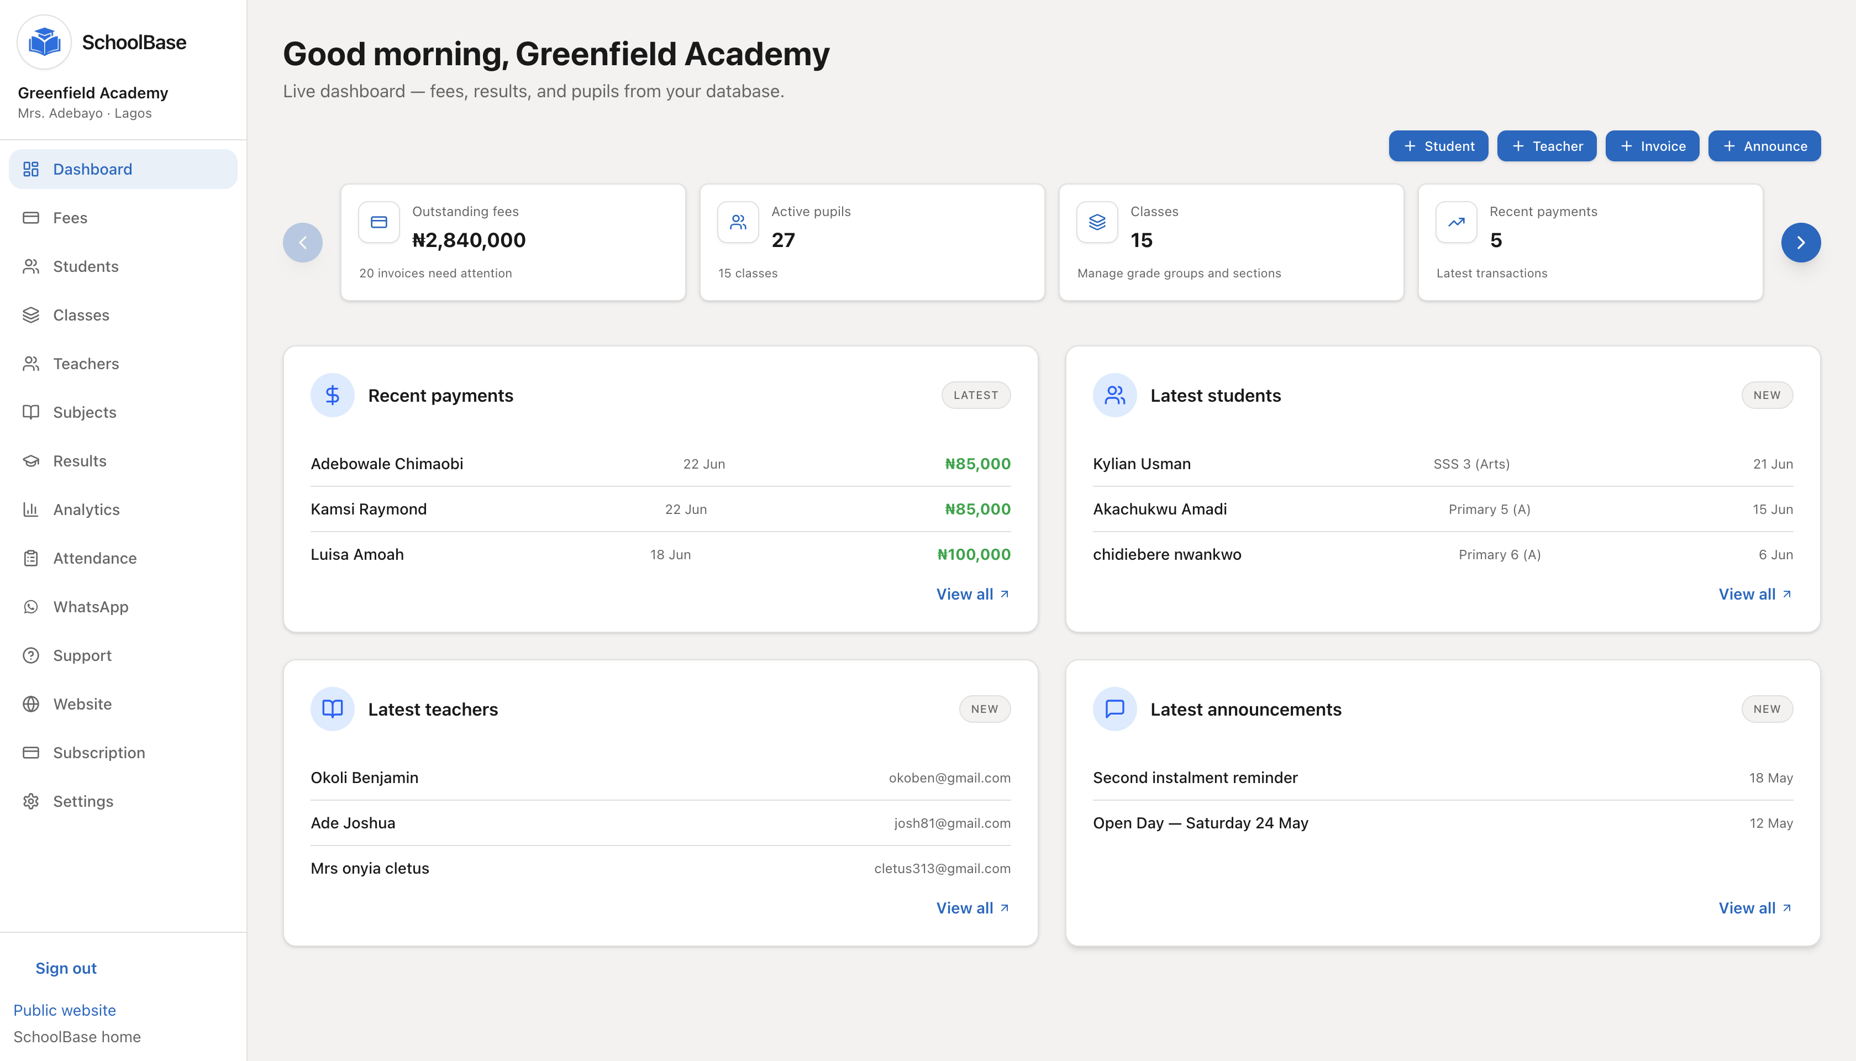Sign out of SchoolBase

tap(66, 969)
